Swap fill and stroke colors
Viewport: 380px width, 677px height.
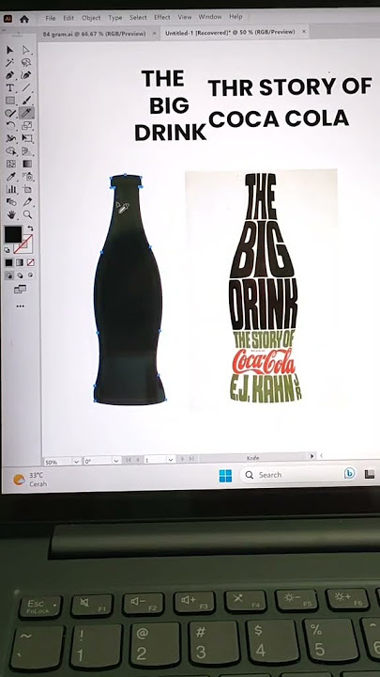coord(30,228)
